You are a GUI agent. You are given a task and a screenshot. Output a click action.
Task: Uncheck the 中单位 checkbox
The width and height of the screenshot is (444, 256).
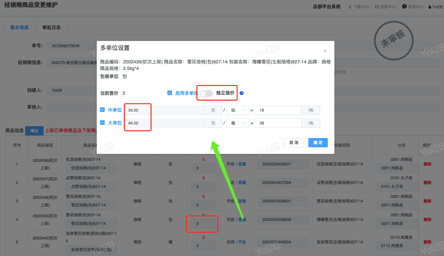pyautogui.click(x=102, y=110)
